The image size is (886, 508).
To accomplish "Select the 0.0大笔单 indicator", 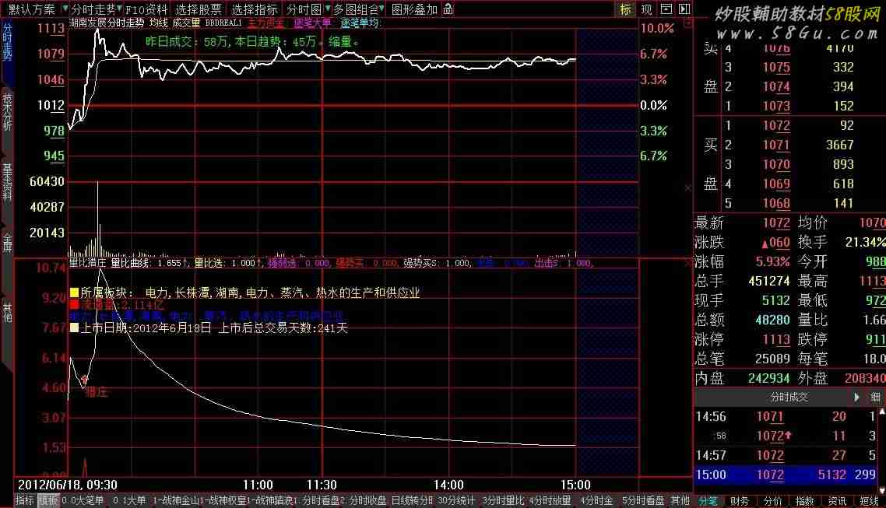I will click(x=83, y=501).
